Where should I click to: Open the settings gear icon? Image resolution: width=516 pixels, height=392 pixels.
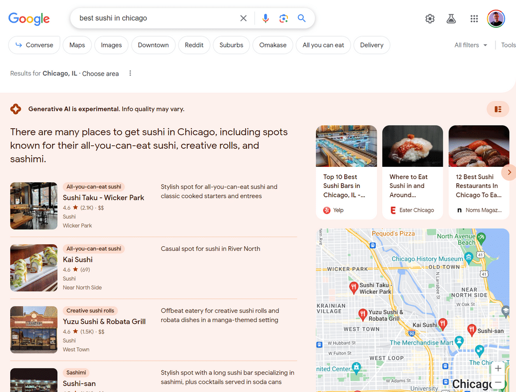430,19
